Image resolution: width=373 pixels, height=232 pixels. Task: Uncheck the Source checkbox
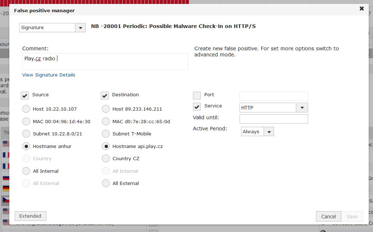pyautogui.click(x=24, y=95)
